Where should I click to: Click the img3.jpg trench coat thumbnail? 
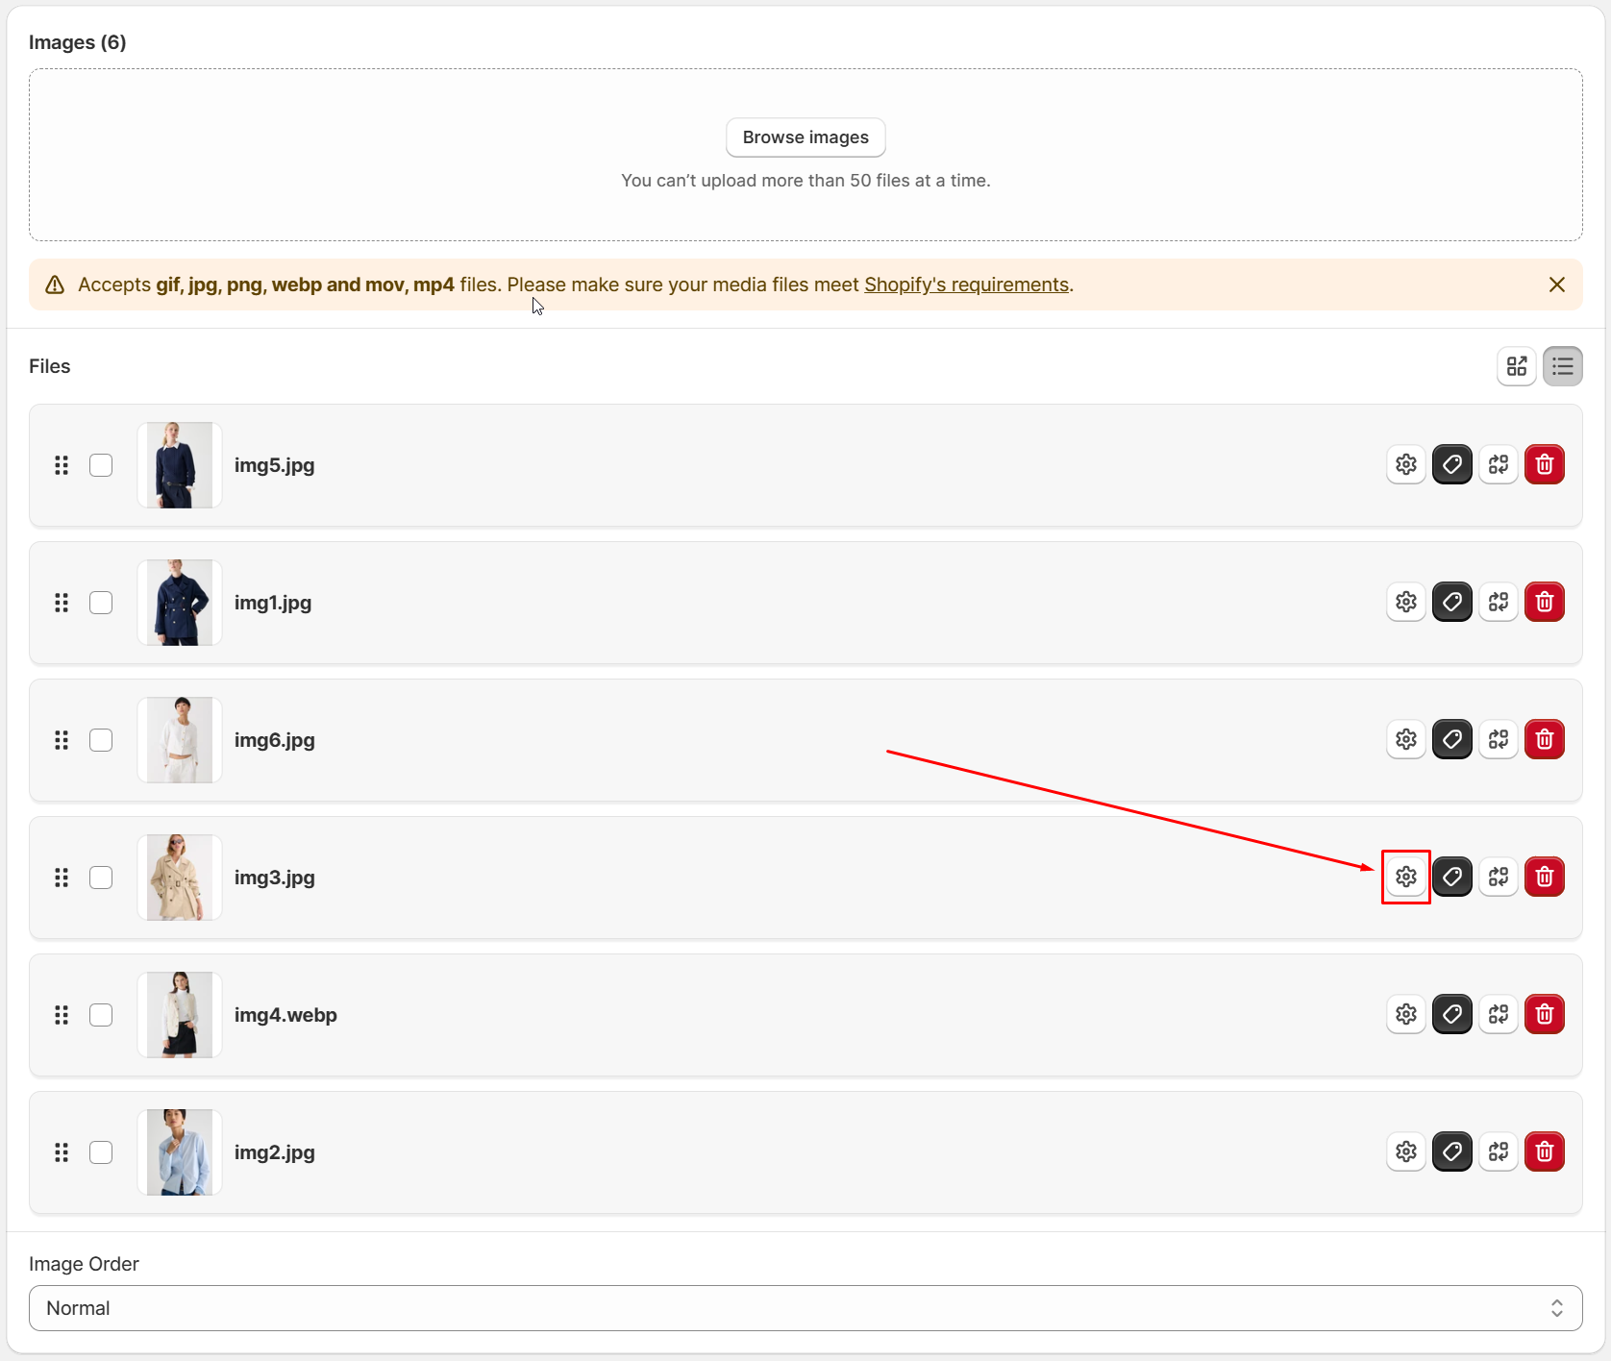180,878
